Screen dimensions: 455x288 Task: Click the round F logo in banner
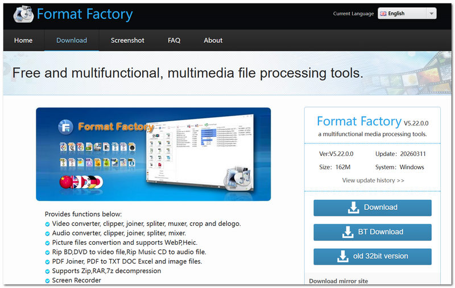point(65,127)
